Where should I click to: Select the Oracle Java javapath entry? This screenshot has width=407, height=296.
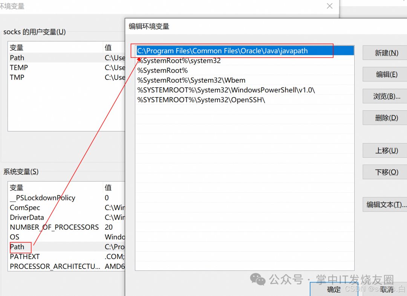click(245, 50)
